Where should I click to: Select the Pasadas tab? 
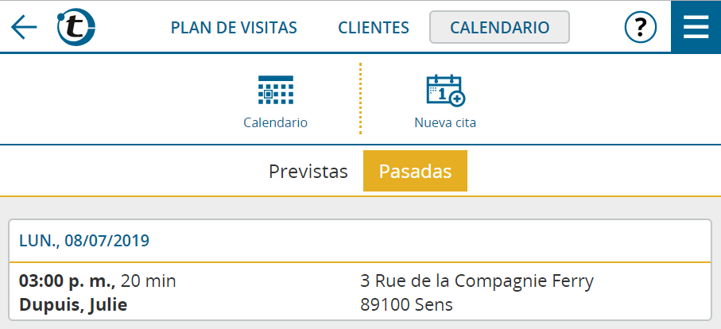click(415, 171)
